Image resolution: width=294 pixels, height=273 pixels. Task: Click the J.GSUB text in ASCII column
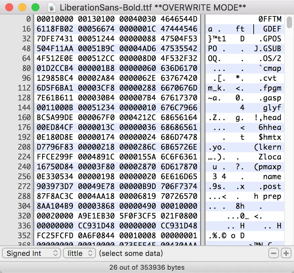[x=268, y=49]
